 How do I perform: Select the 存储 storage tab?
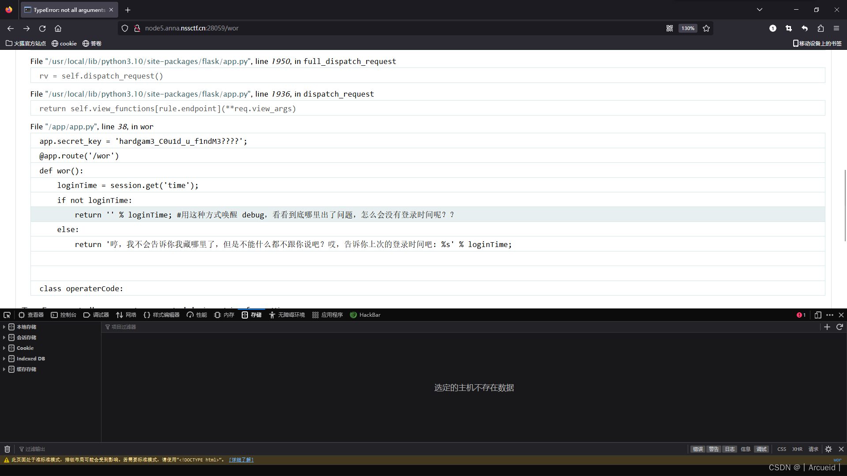(252, 315)
